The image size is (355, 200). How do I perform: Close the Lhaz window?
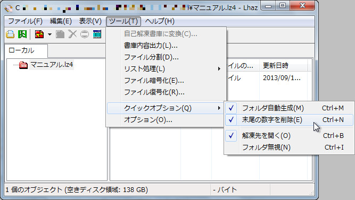pyautogui.click(x=302, y=6)
